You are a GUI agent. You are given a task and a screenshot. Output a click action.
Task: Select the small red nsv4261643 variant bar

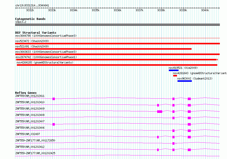[x=175, y=76]
